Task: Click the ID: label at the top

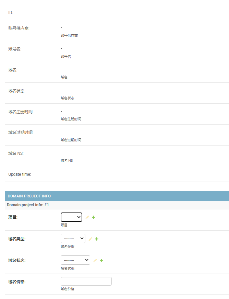Action: pos(11,13)
